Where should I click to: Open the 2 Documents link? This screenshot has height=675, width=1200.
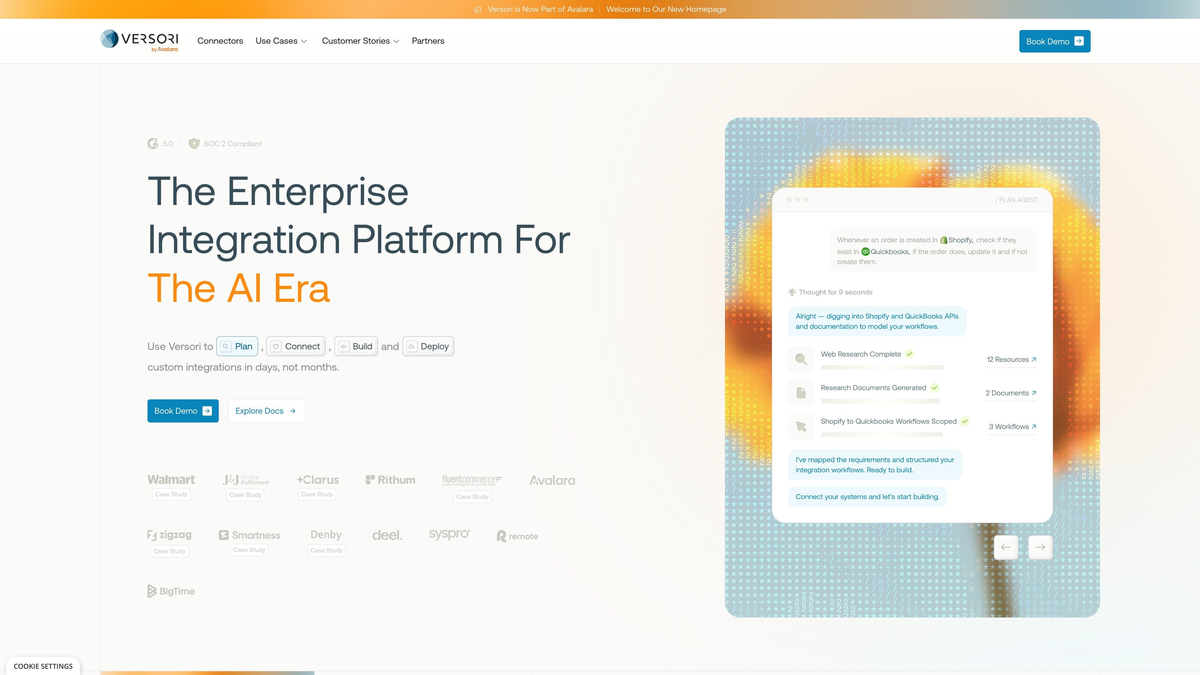click(x=1010, y=393)
